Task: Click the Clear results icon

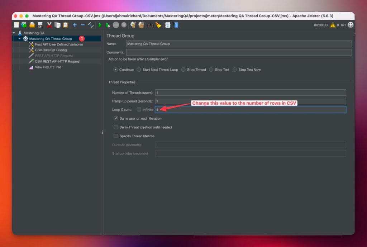Action: point(133,25)
